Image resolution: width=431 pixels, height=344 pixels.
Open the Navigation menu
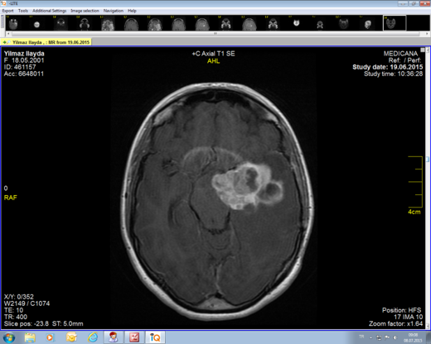(x=114, y=11)
